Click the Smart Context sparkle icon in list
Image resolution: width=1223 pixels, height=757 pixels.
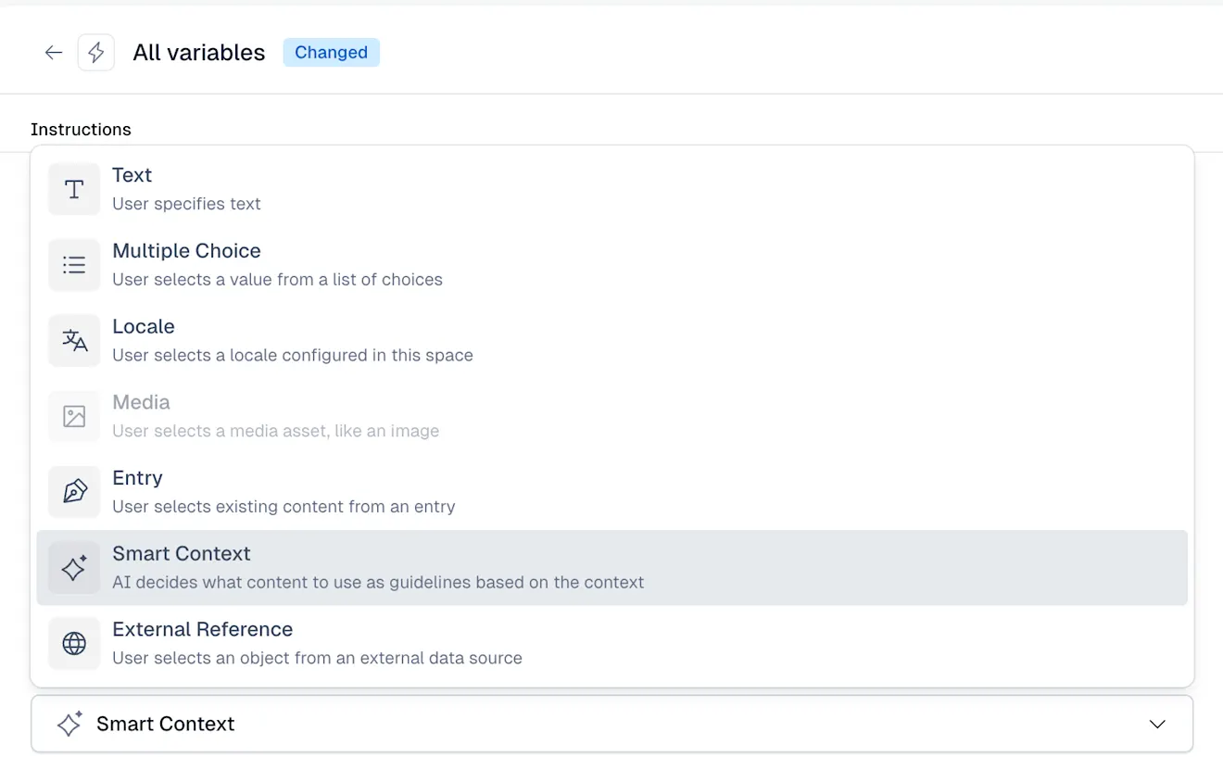pyautogui.click(x=74, y=568)
